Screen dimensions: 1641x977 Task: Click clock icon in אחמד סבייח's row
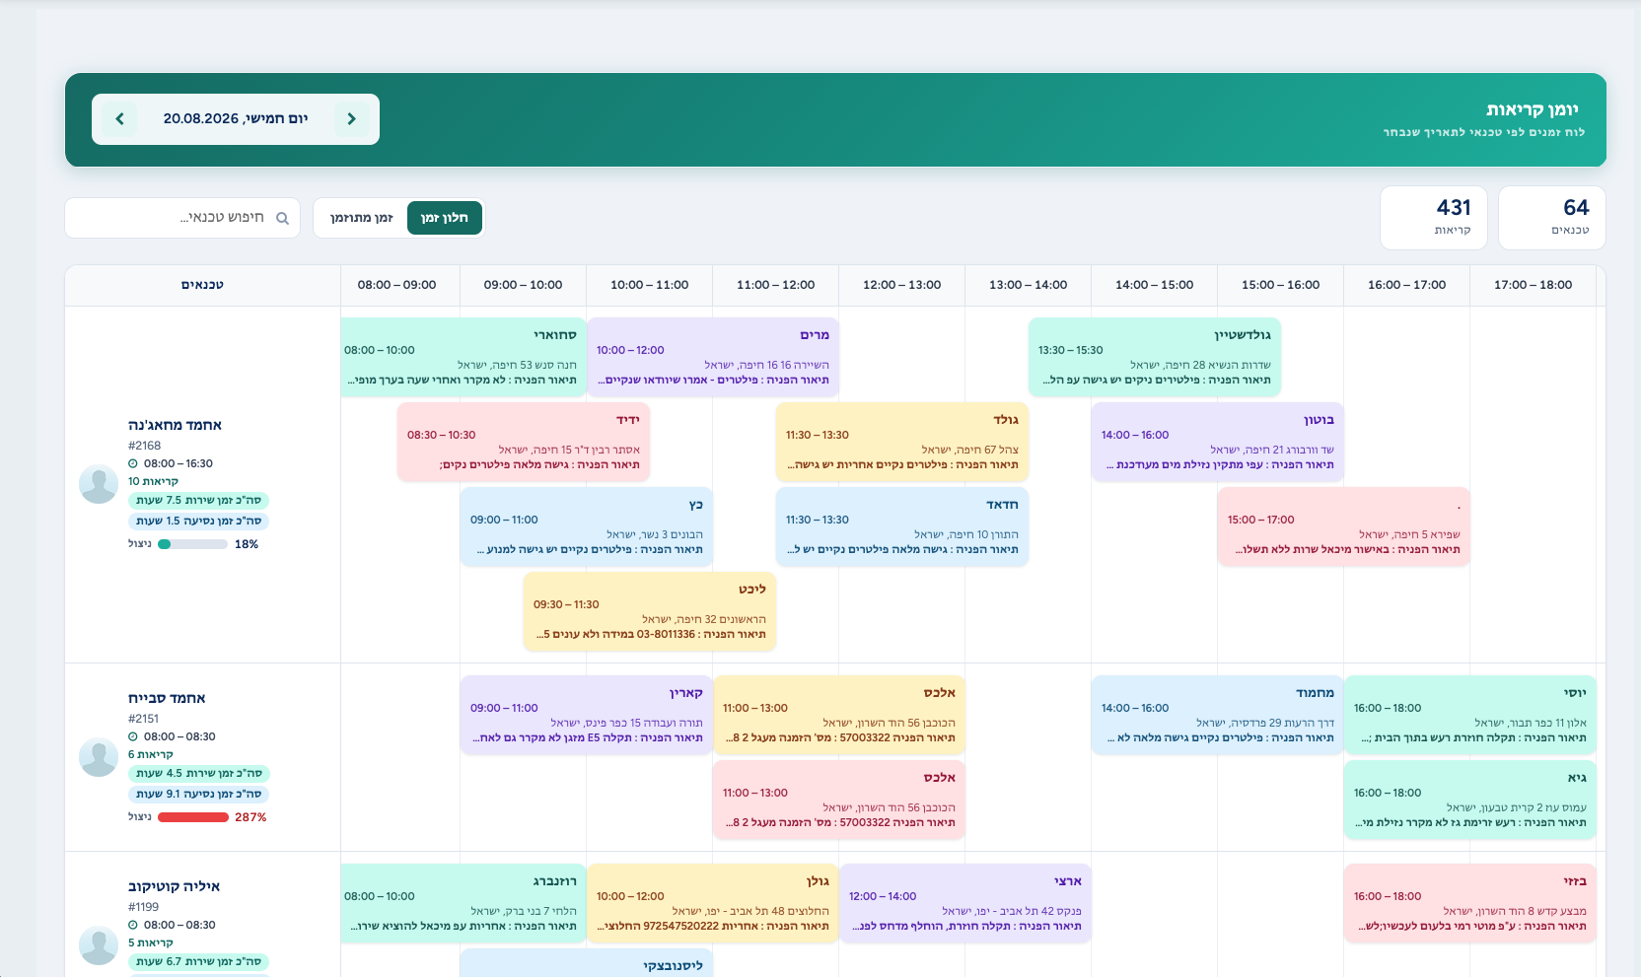click(x=133, y=736)
